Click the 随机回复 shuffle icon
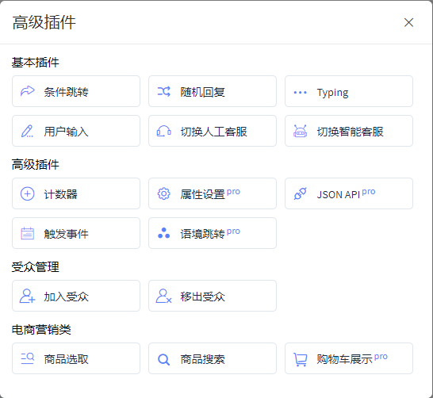The width and height of the screenshot is (433, 398). tap(163, 91)
